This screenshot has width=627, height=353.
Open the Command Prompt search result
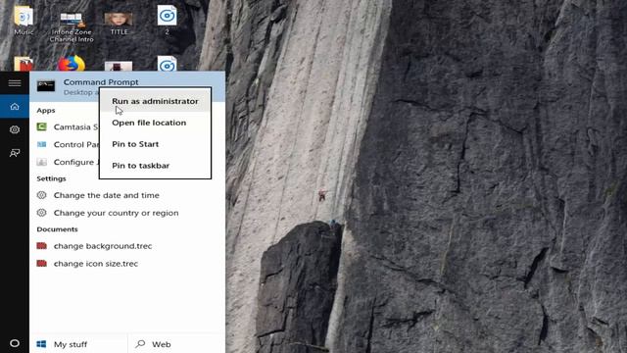(127, 86)
